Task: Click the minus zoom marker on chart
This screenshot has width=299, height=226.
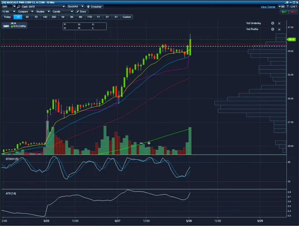Action: (141, 143)
